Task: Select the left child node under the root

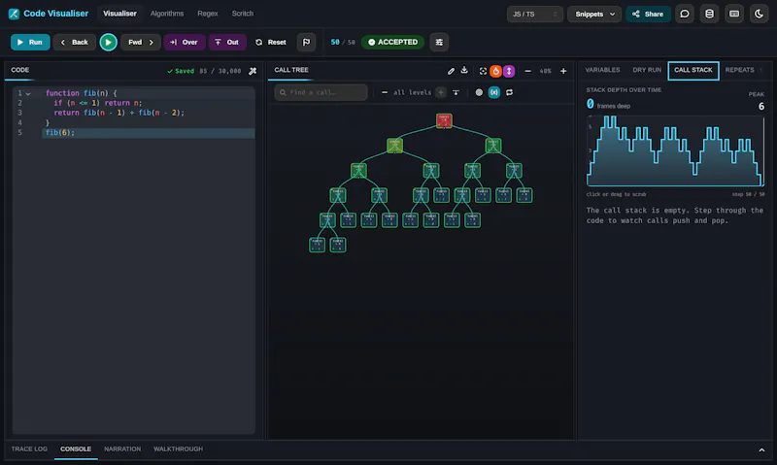Action: click(x=394, y=146)
